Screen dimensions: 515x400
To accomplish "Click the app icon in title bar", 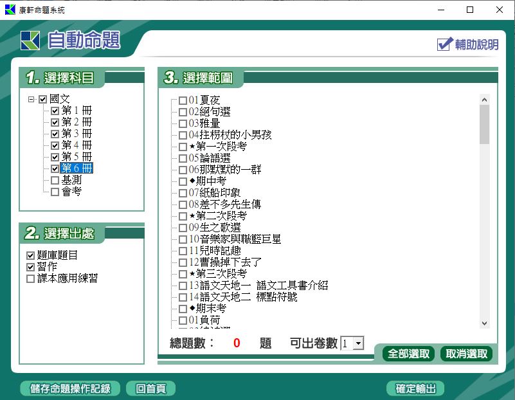I will coord(9,10).
